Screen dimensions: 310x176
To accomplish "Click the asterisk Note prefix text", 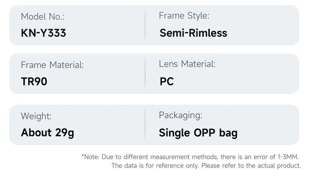I will 91,157.
